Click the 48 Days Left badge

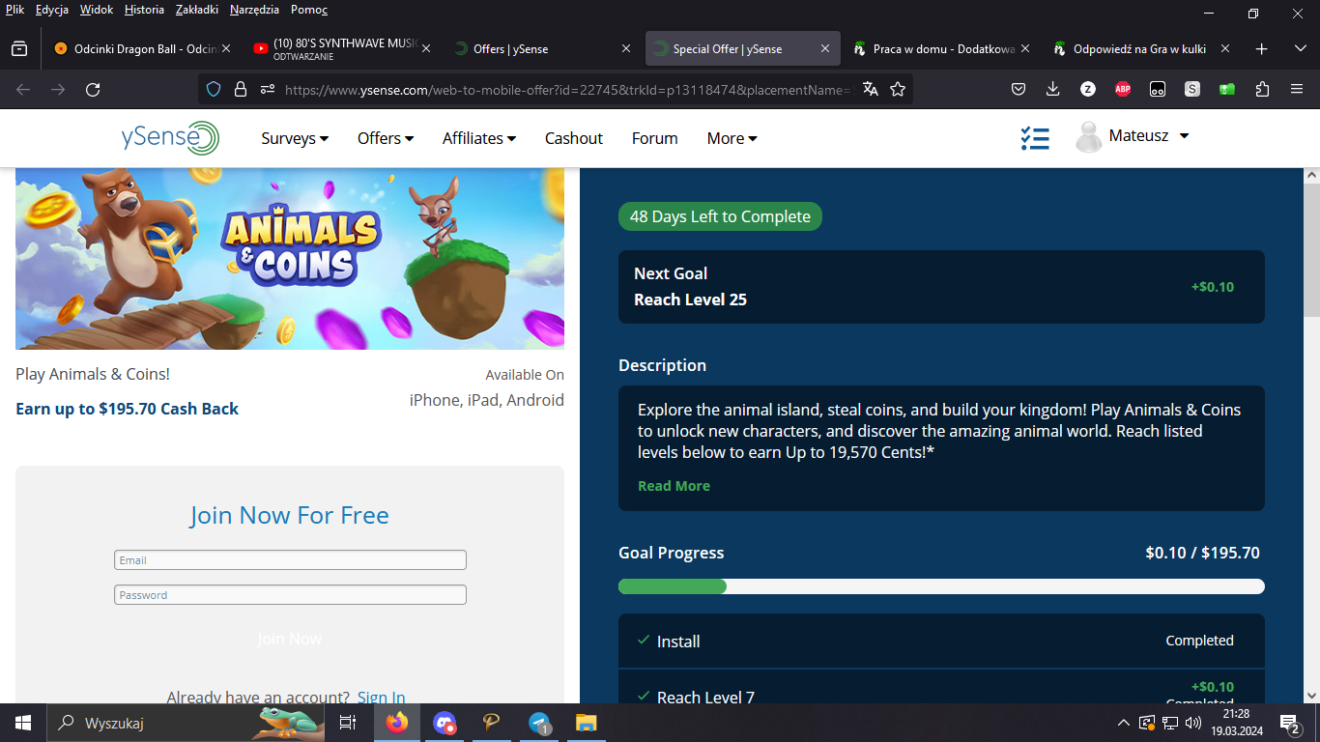[720, 216]
